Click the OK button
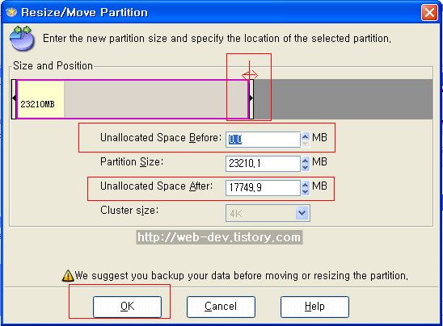 127,307
